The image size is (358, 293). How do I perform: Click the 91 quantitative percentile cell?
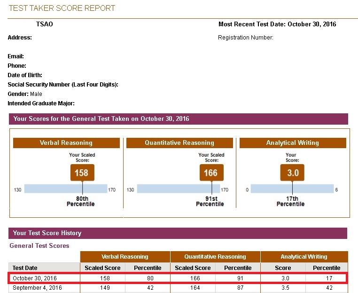click(x=240, y=278)
